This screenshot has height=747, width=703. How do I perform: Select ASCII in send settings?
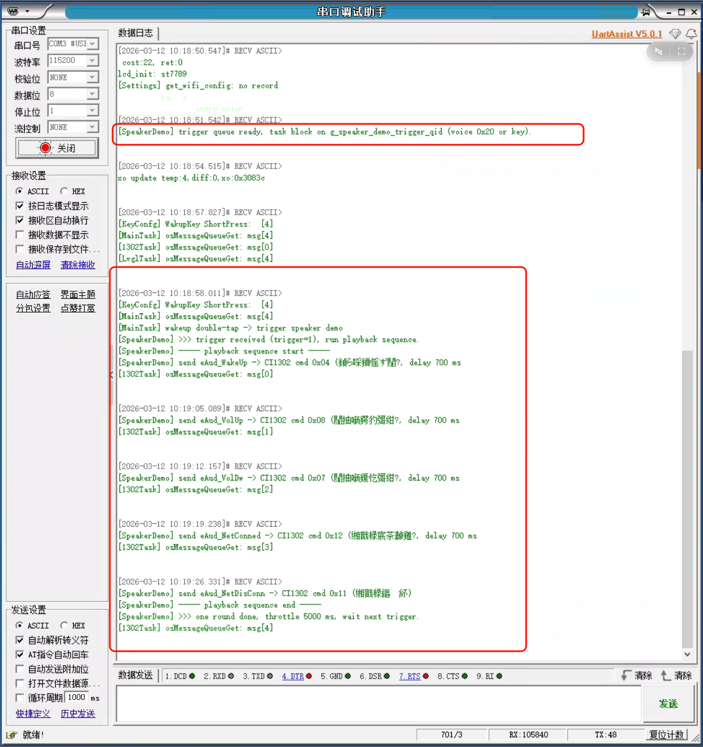pos(20,626)
